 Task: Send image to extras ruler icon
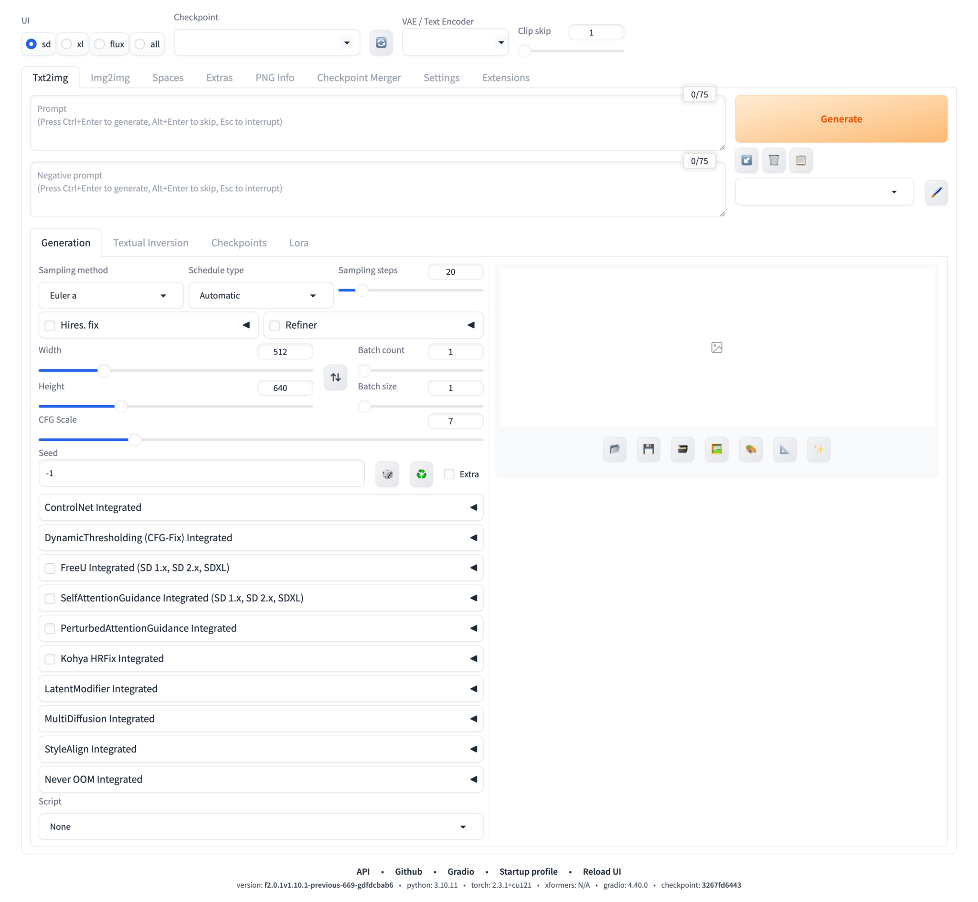point(785,449)
